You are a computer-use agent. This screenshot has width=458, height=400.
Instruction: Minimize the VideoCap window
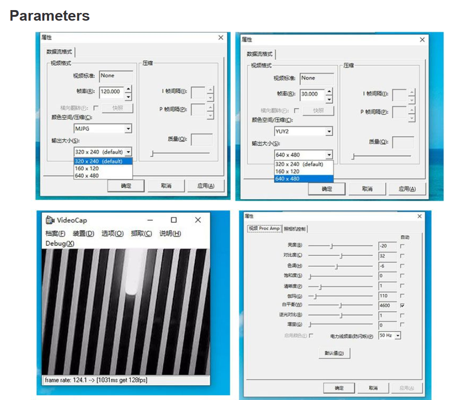[x=150, y=220]
